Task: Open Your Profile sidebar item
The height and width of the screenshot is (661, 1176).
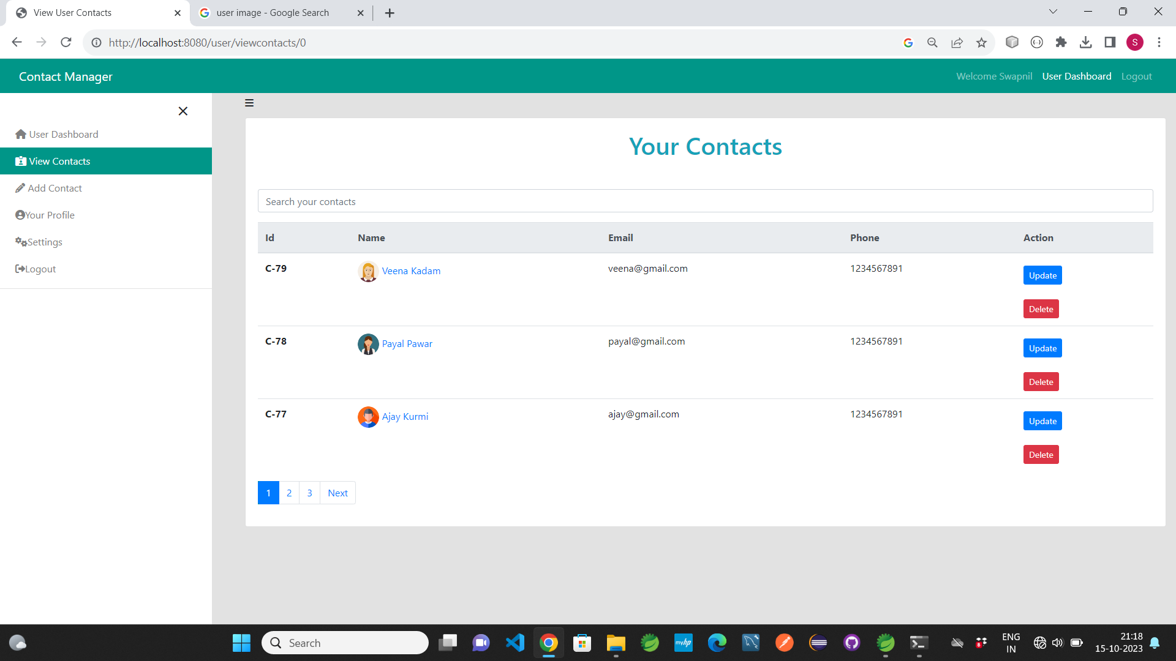Action: pyautogui.click(x=50, y=215)
